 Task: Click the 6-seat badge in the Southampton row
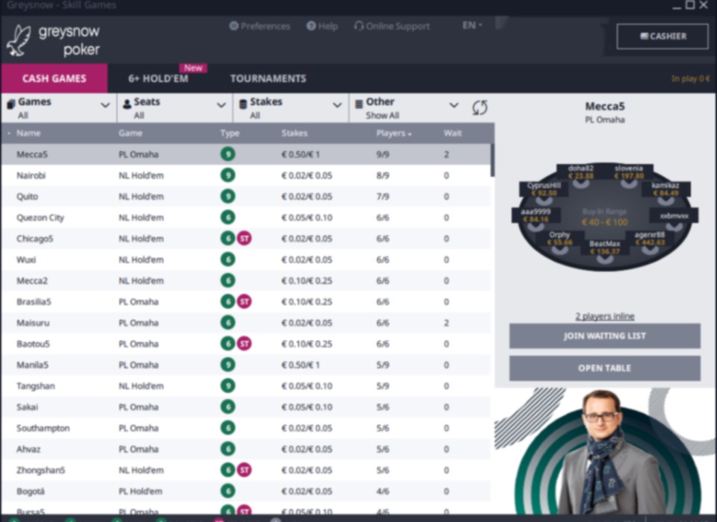(228, 428)
